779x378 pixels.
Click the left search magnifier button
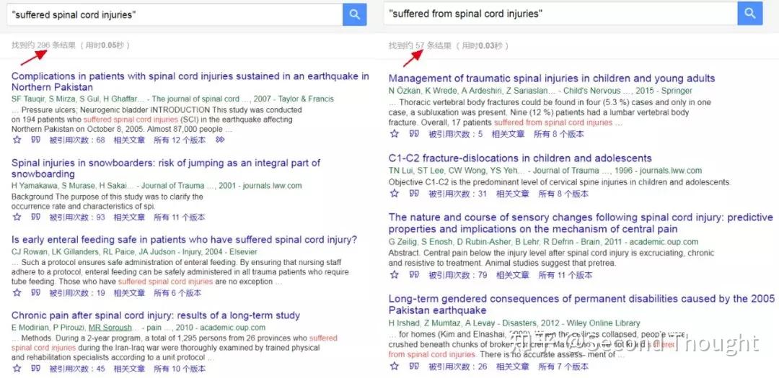click(x=354, y=14)
